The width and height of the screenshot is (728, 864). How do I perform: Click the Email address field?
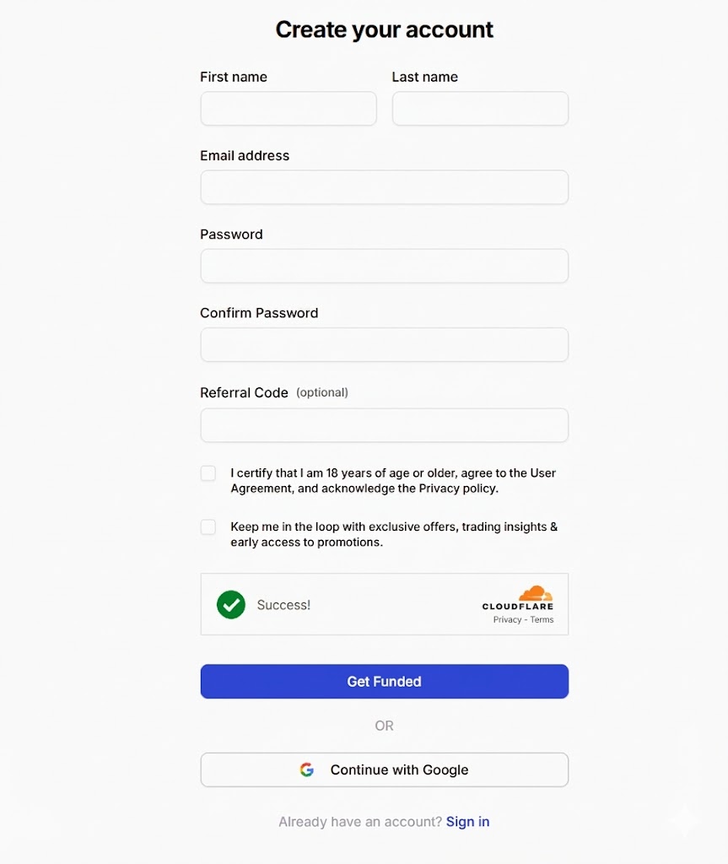pyautogui.click(x=384, y=186)
